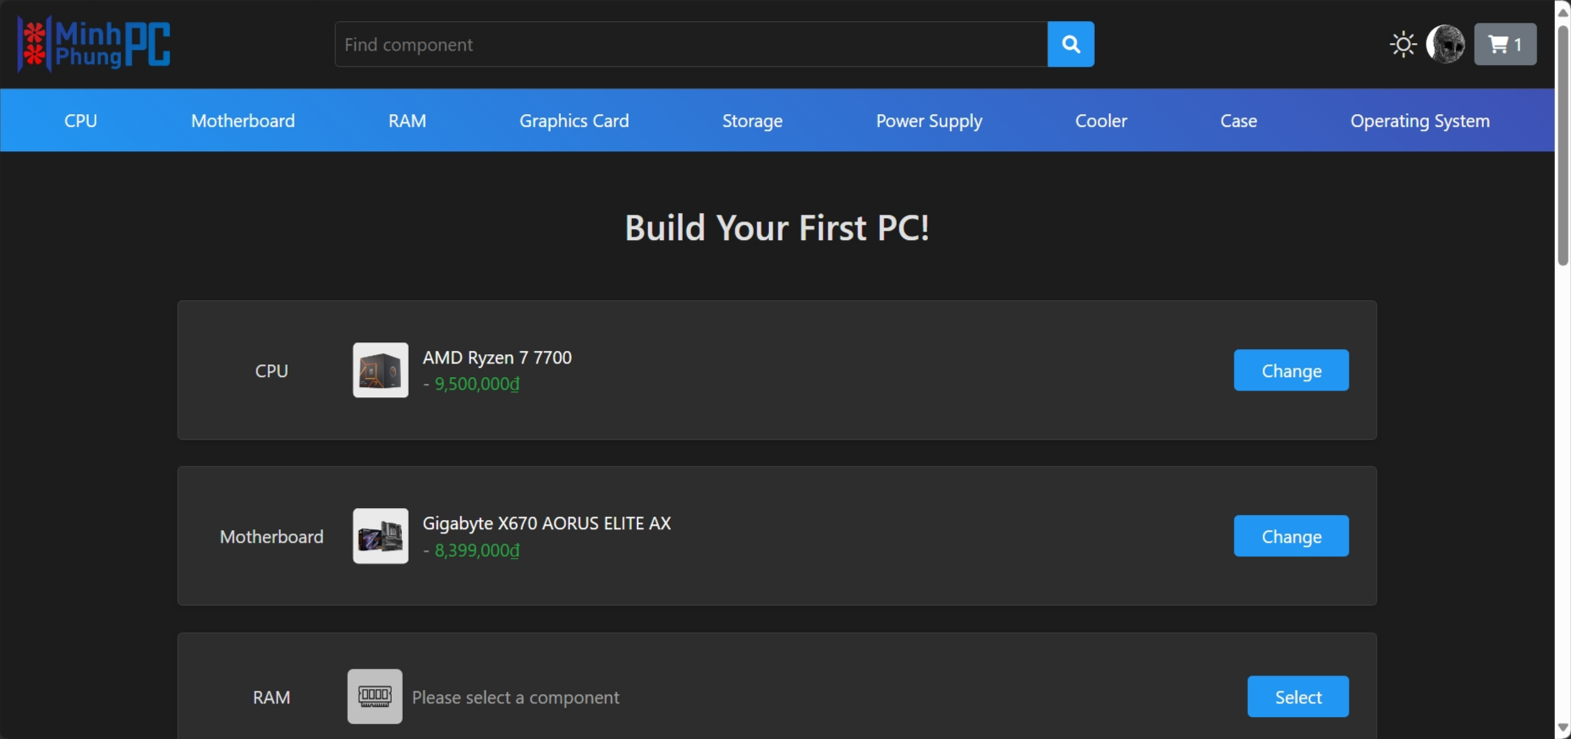Click the MinhPhung PC logo
The height and width of the screenshot is (739, 1571).
click(94, 44)
